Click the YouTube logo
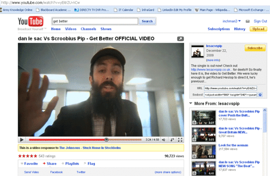270x176 pixels. (x=30, y=21)
